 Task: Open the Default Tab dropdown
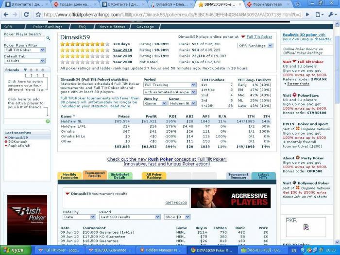click(x=25, y=61)
